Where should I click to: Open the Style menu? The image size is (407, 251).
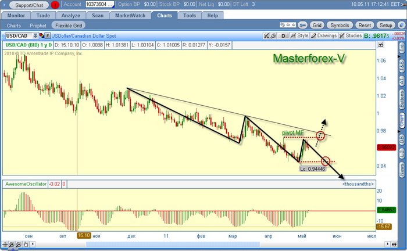(300, 36)
